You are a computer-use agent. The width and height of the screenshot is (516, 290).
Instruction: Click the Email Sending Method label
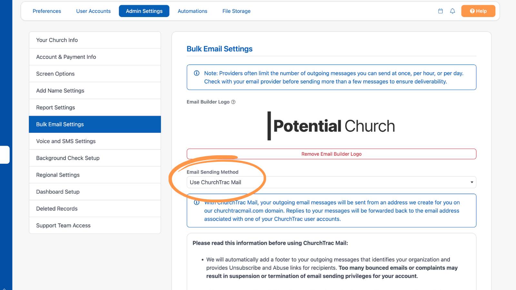click(x=213, y=172)
